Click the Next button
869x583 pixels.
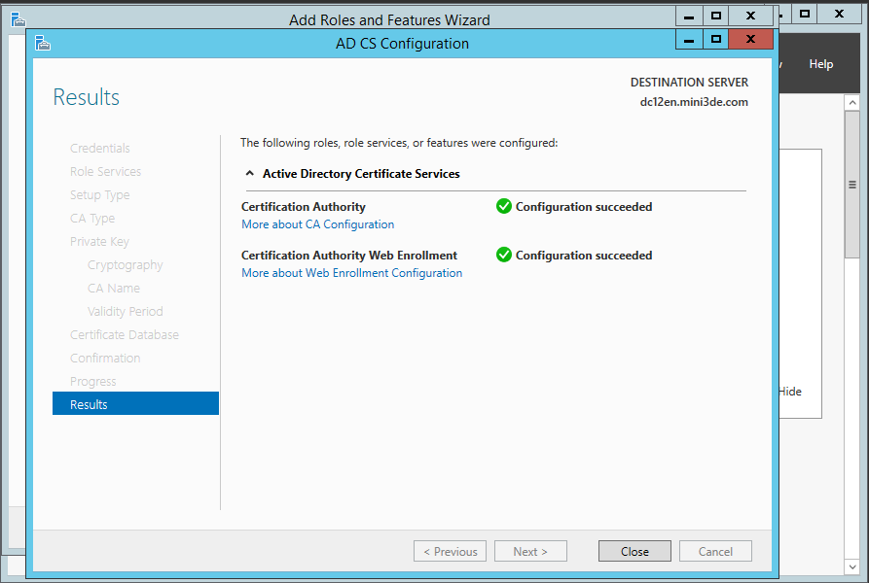[x=530, y=552]
